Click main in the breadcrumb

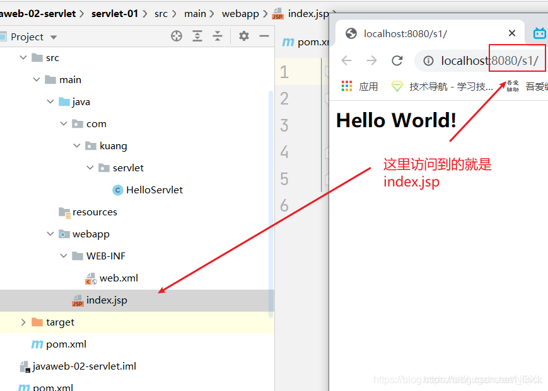pos(195,14)
